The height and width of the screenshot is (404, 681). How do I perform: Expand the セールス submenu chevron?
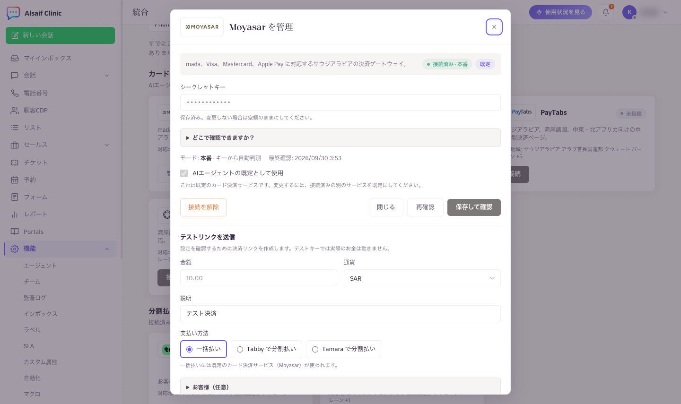tap(107, 145)
